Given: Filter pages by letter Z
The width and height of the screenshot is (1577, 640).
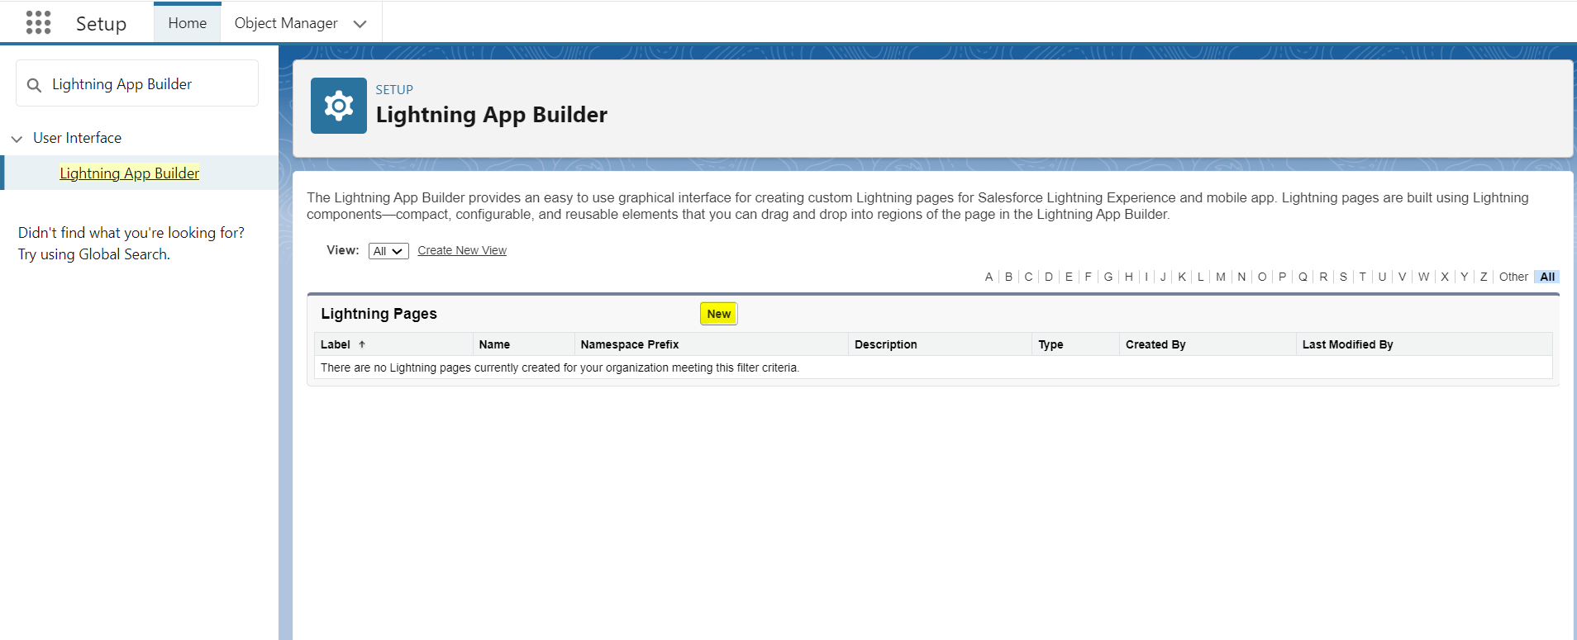Looking at the screenshot, I should pos(1484,277).
